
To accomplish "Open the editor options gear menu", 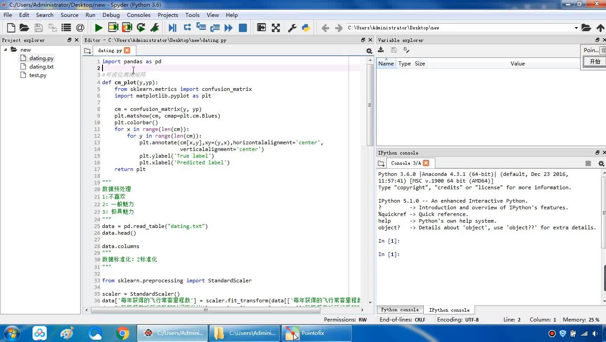I will click(x=369, y=51).
